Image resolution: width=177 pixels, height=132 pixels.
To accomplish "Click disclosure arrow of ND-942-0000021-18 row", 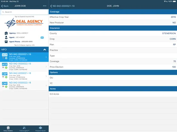I will (x=46, y=76).
